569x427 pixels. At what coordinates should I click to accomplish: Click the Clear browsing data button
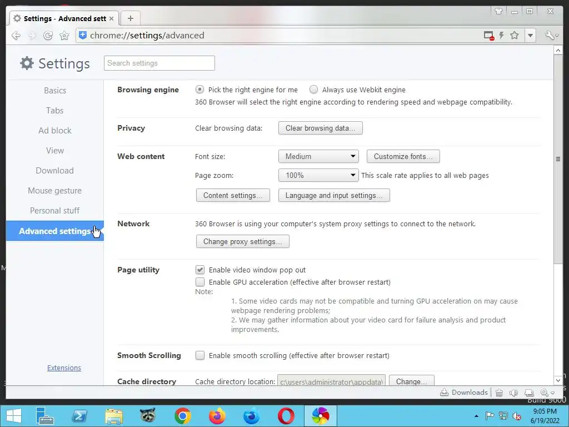(x=321, y=128)
